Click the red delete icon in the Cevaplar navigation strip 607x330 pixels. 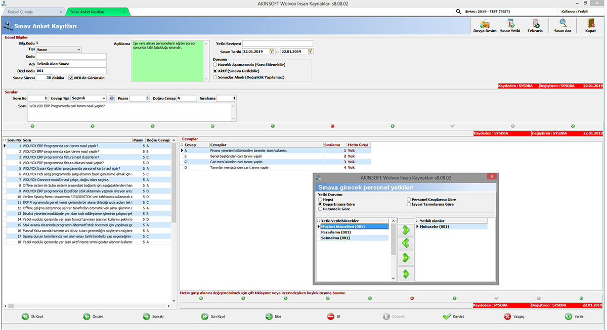(412, 298)
